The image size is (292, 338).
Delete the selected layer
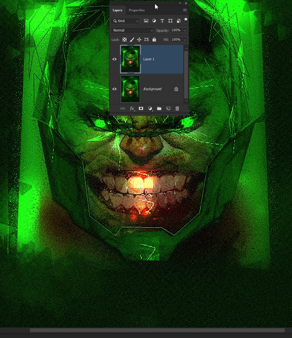coord(177,108)
